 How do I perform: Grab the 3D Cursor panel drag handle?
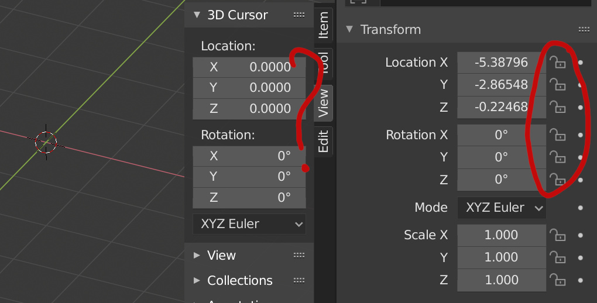(299, 15)
